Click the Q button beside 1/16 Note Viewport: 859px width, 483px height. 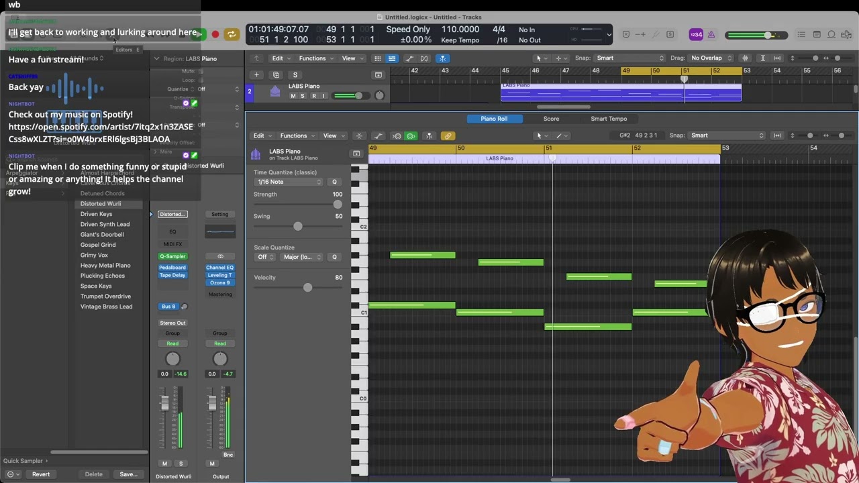pos(334,182)
